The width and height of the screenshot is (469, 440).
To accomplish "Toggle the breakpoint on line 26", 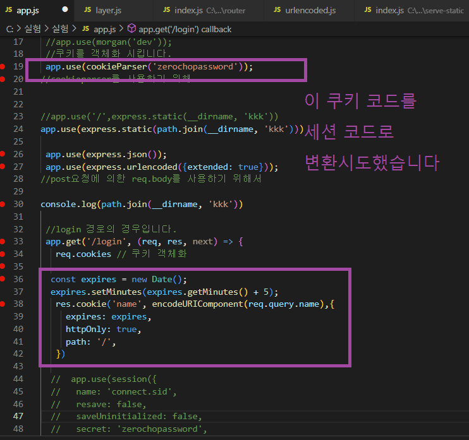I will point(3,154).
